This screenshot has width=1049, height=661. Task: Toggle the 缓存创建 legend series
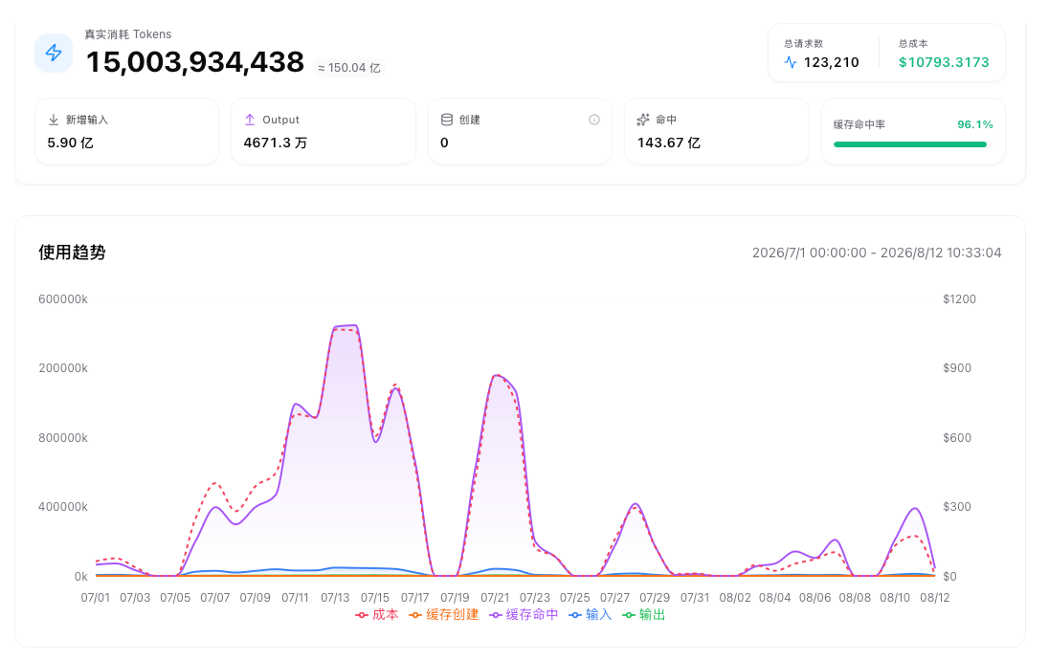click(444, 615)
